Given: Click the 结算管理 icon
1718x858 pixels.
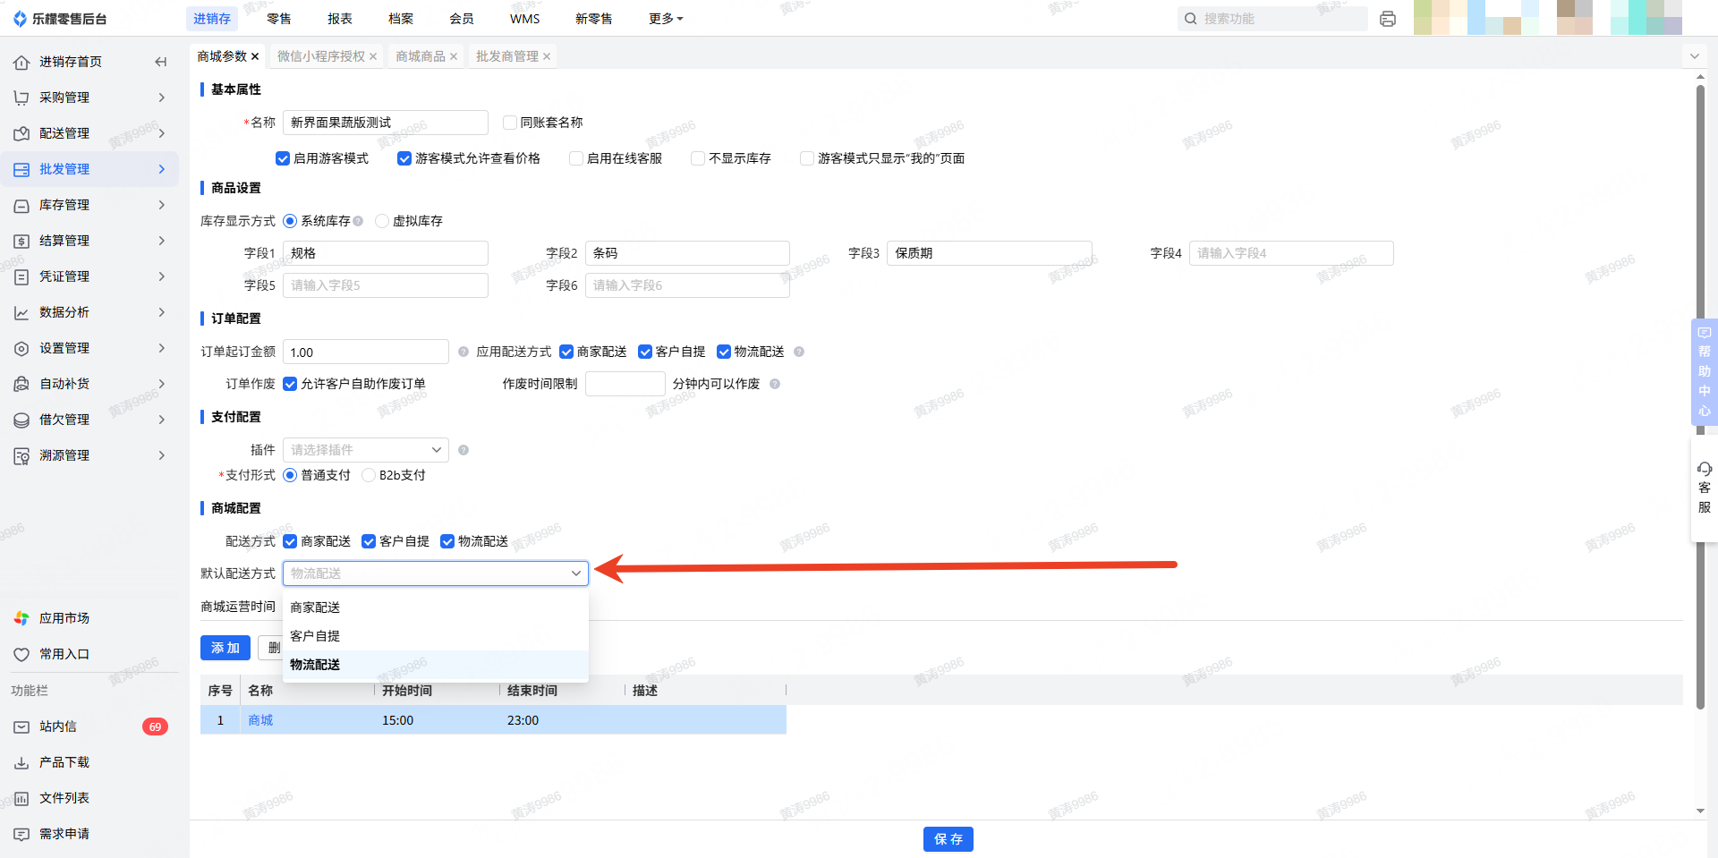Looking at the screenshot, I should tap(21, 241).
